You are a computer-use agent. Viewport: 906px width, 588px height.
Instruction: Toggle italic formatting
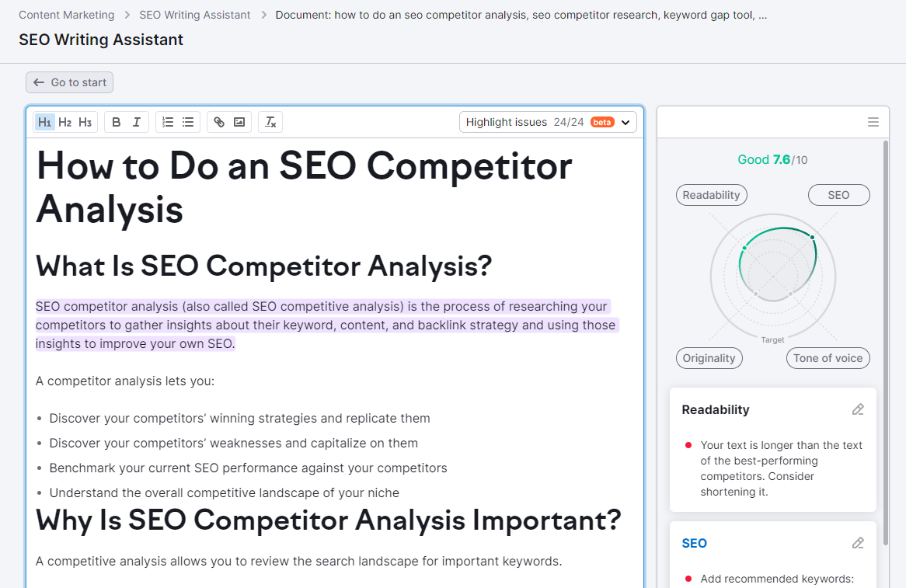136,122
